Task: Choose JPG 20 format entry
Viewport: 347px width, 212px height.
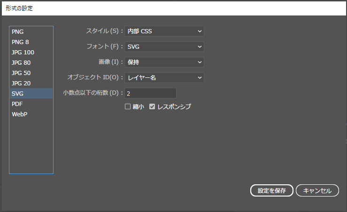Action: [21, 83]
